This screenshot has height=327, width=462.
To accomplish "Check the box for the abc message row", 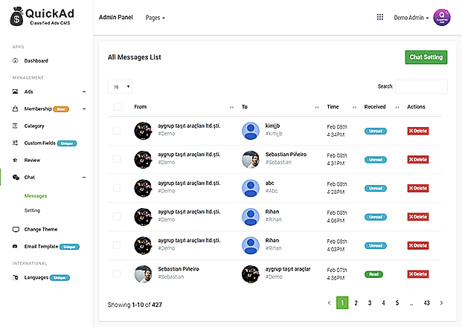I will 117,187.
